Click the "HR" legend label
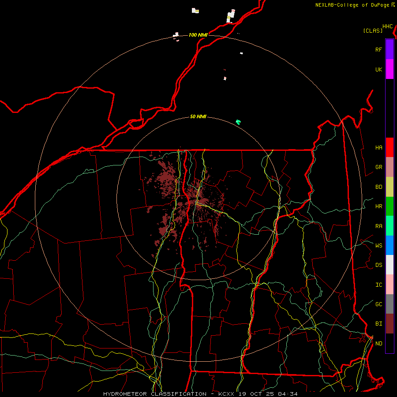Image resolution: width=397 pixels, height=397 pixels. (378, 206)
